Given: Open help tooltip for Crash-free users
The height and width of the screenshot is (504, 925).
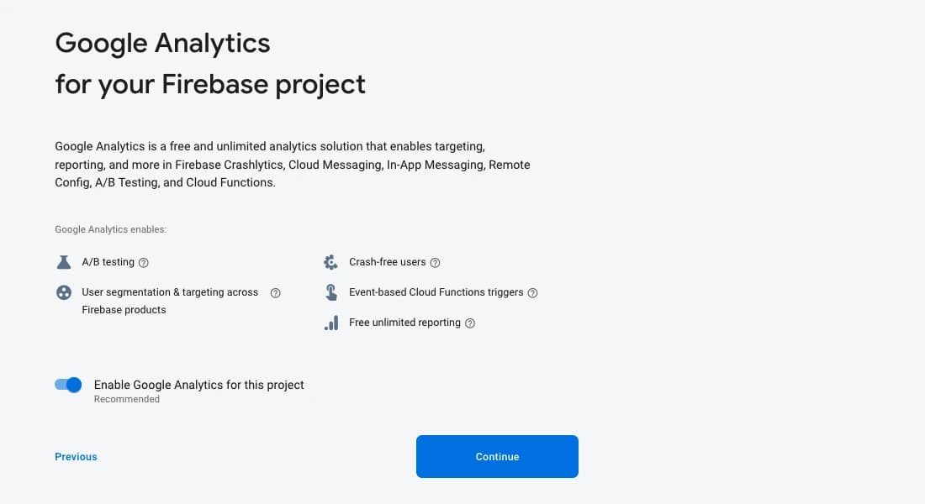Looking at the screenshot, I should pos(435,263).
